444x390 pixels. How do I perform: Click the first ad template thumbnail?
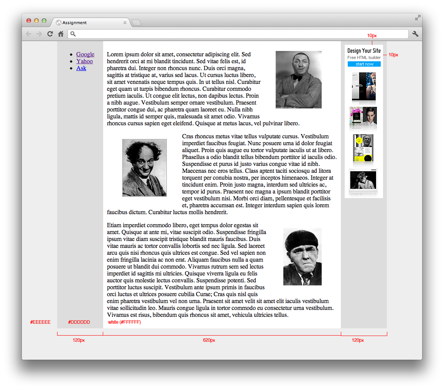[x=364, y=87]
